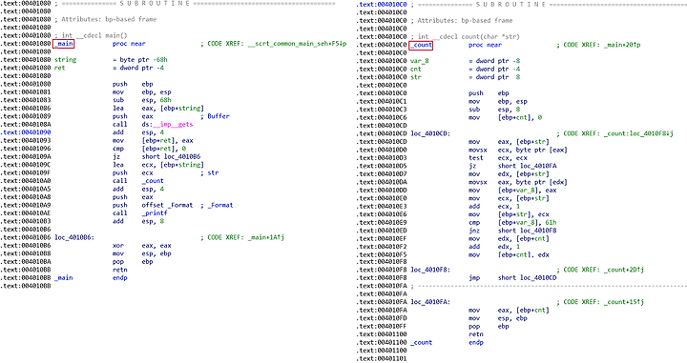Click 'mov [ebp+var_8], eax' instruction
687x363 pixels.
coord(512,191)
